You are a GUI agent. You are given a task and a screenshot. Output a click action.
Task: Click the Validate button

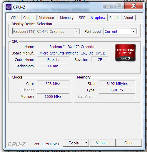pyautogui.click(x=103, y=143)
